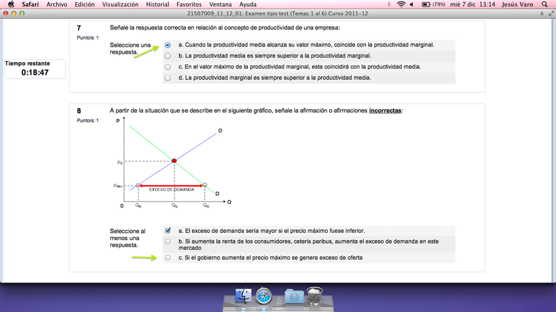Open the Trash in the dock
The height and width of the screenshot is (312, 556).
click(x=315, y=296)
